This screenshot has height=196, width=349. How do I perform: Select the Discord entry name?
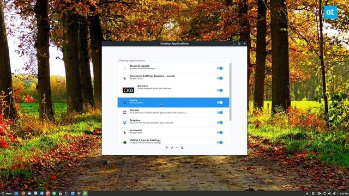[134, 110]
